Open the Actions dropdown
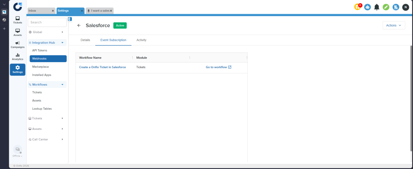 (x=394, y=25)
